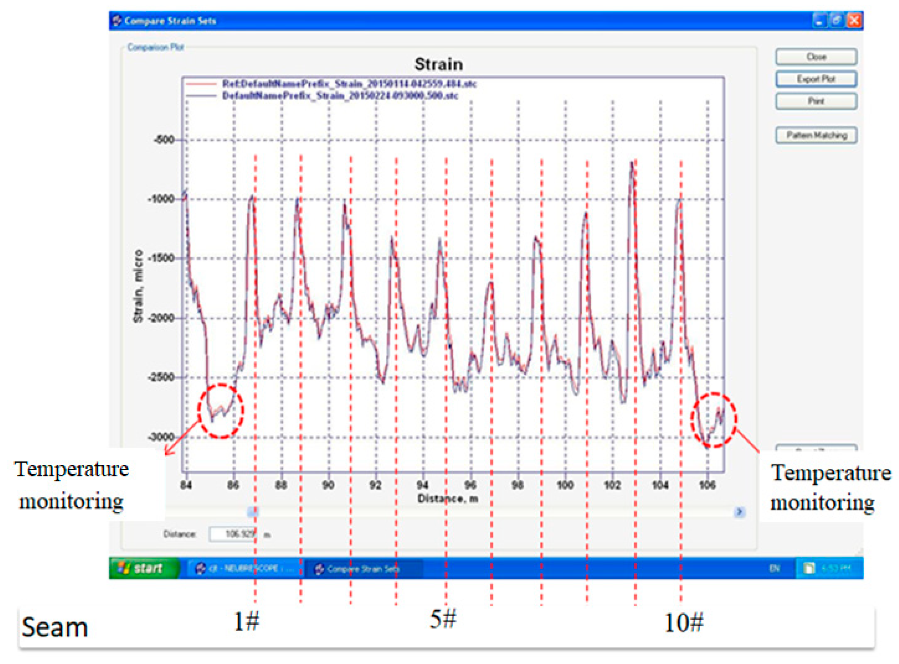Minimize the Compare Strain Sets window

click(819, 20)
